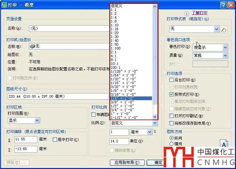Click the 图纸尺寸 ISO A4 combo box
236x169 pixels.
[59, 96]
